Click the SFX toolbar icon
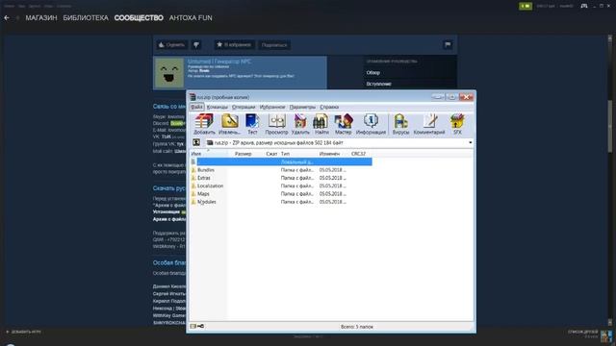This screenshot has width=616, height=346. coord(457,124)
